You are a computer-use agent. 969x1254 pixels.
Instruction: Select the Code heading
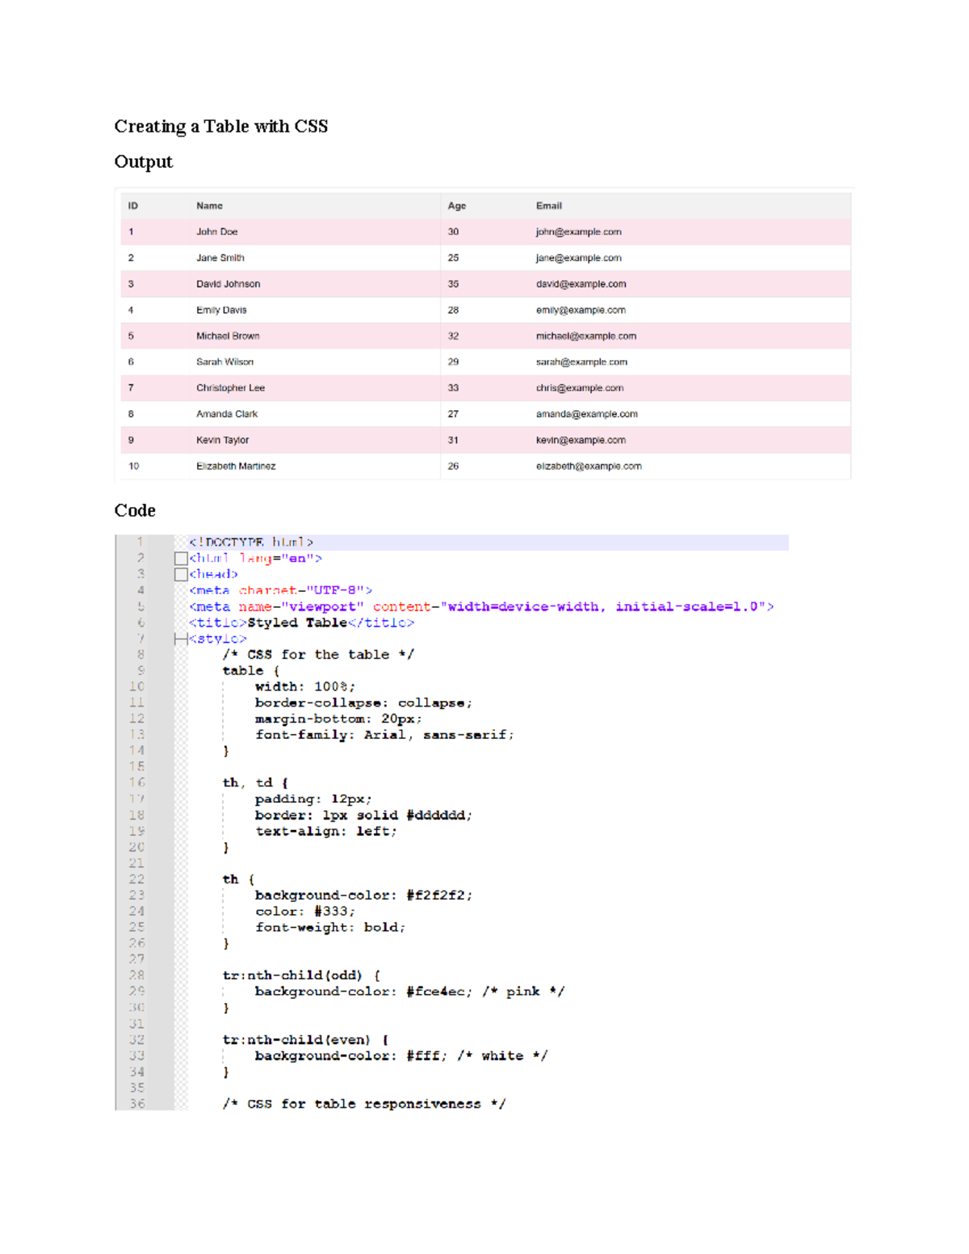[x=135, y=510]
